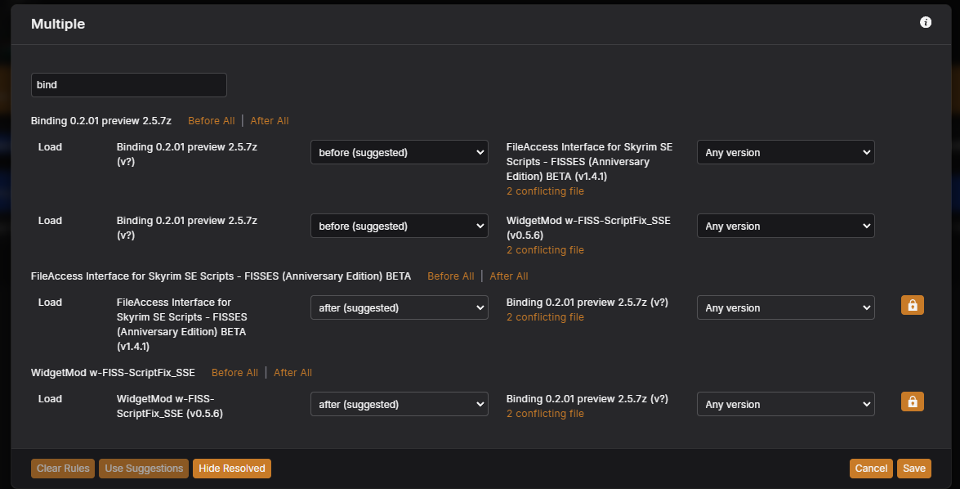
Task: Select the 'Binding 0.2.01 preview 2.5.7z' group heading
Action: click(101, 121)
